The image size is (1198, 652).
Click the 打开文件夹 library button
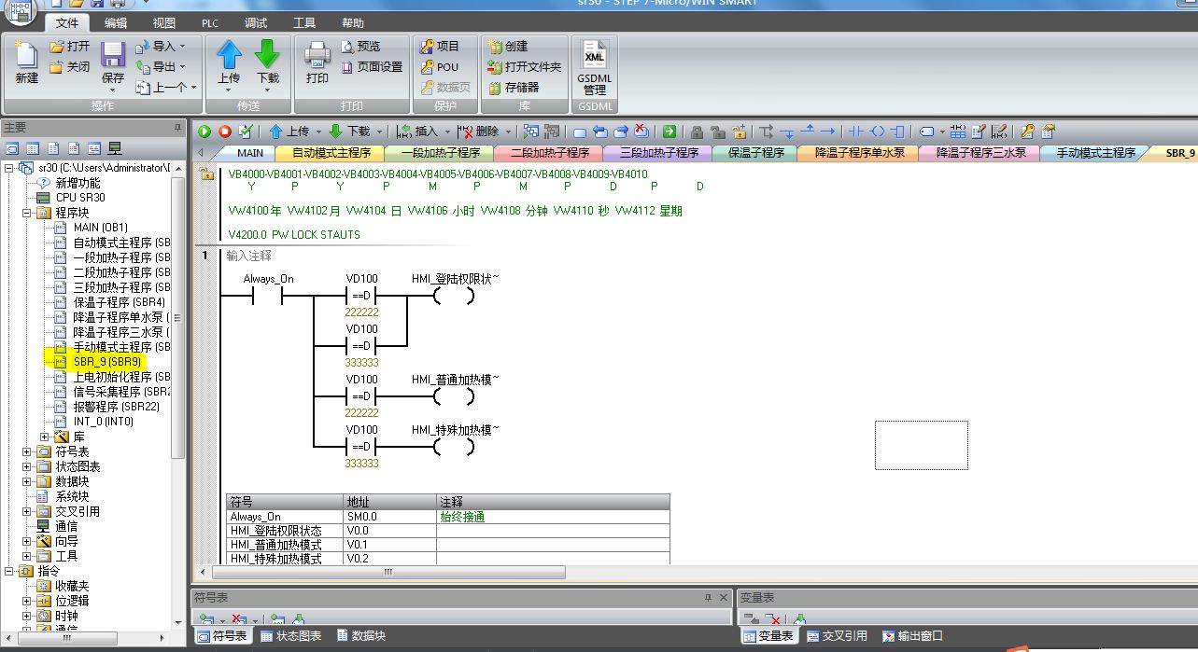[525, 67]
